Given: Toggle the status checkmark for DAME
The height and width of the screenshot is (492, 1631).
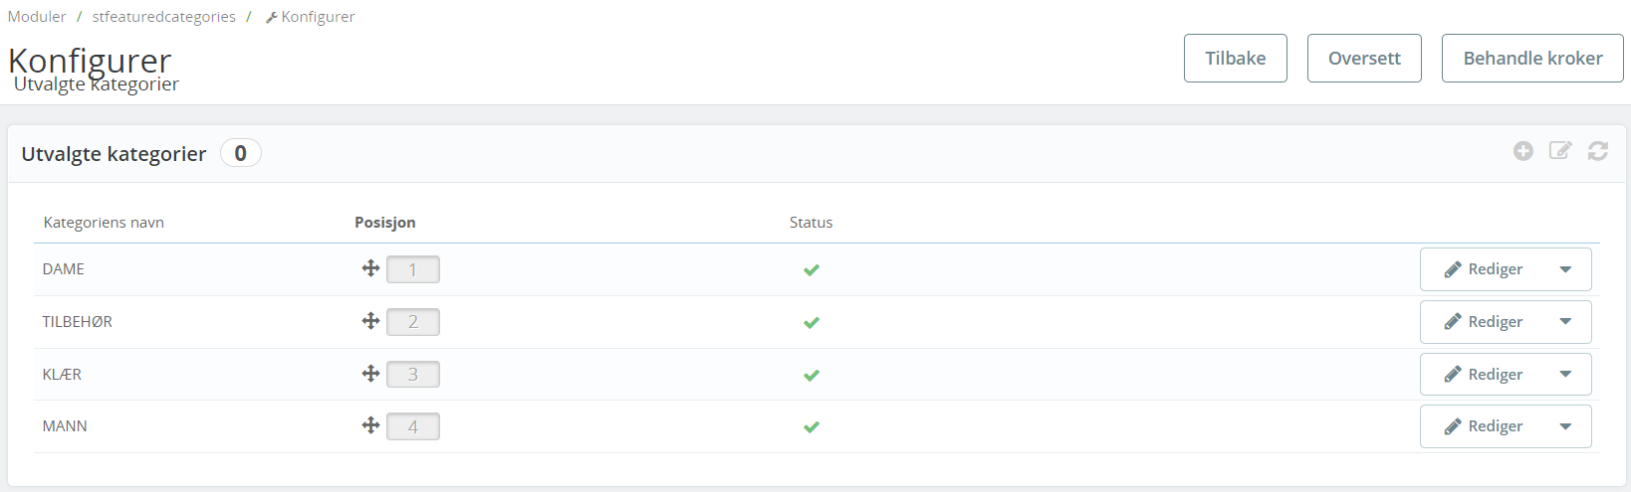Looking at the screenshot, I should 812,269.
